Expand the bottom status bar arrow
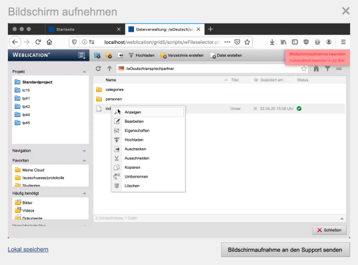The width and height of the screenshot is (358, 265). (x=342, y=218)
